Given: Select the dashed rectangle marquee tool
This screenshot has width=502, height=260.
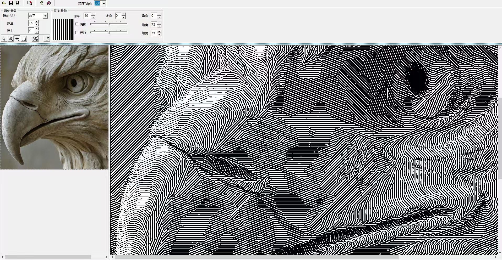Looking at the screenshot, I should (24, 39).
